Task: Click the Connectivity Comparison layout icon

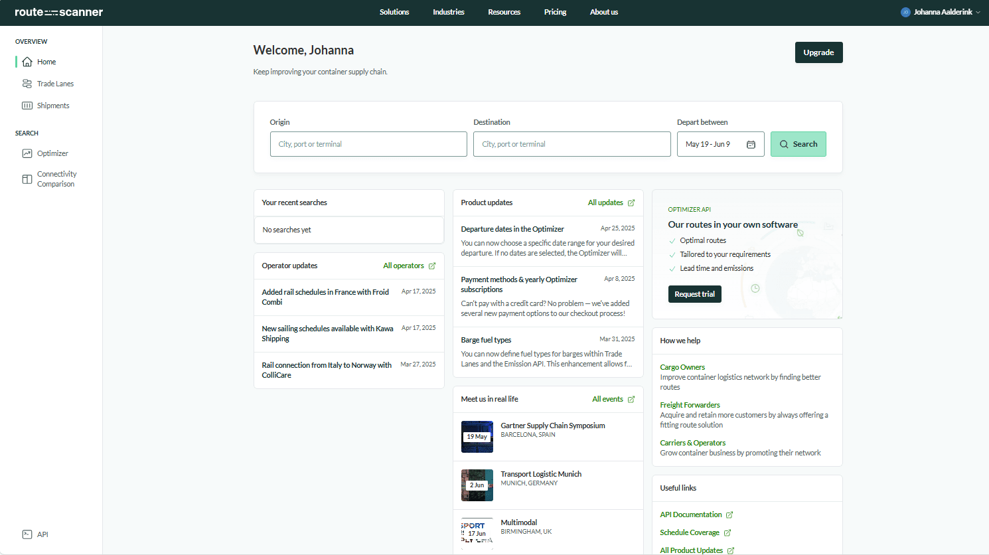Action: pyautogui.click(x=27, y=179)
